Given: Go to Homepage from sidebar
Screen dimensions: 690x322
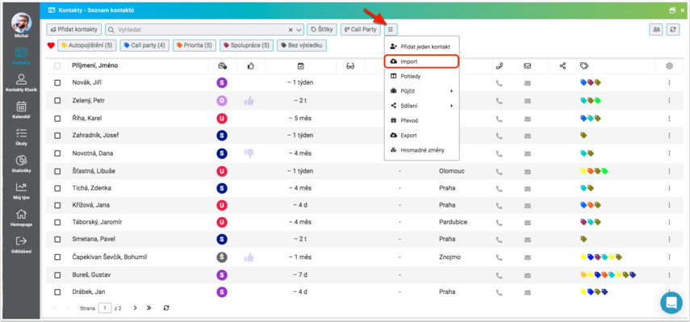Looking at the screenshot, I should [x=21, y=217].
